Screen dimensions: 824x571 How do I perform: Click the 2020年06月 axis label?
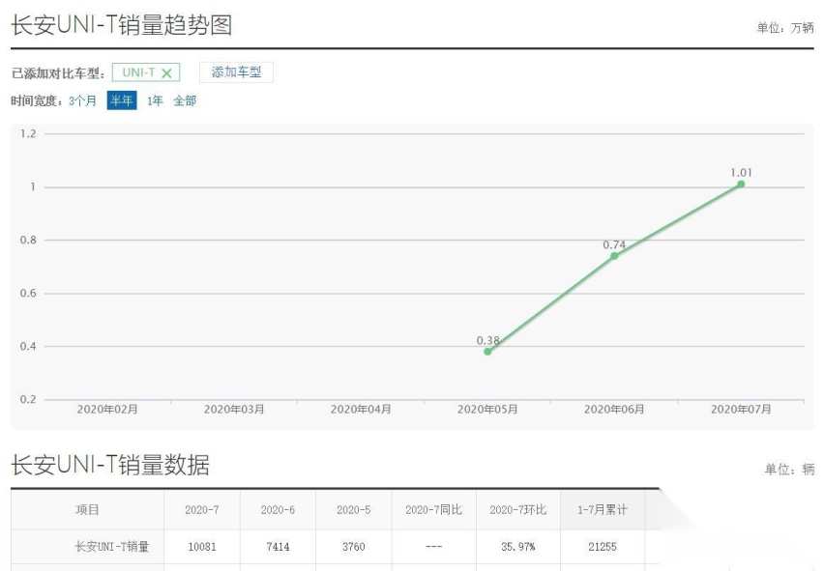614,410
